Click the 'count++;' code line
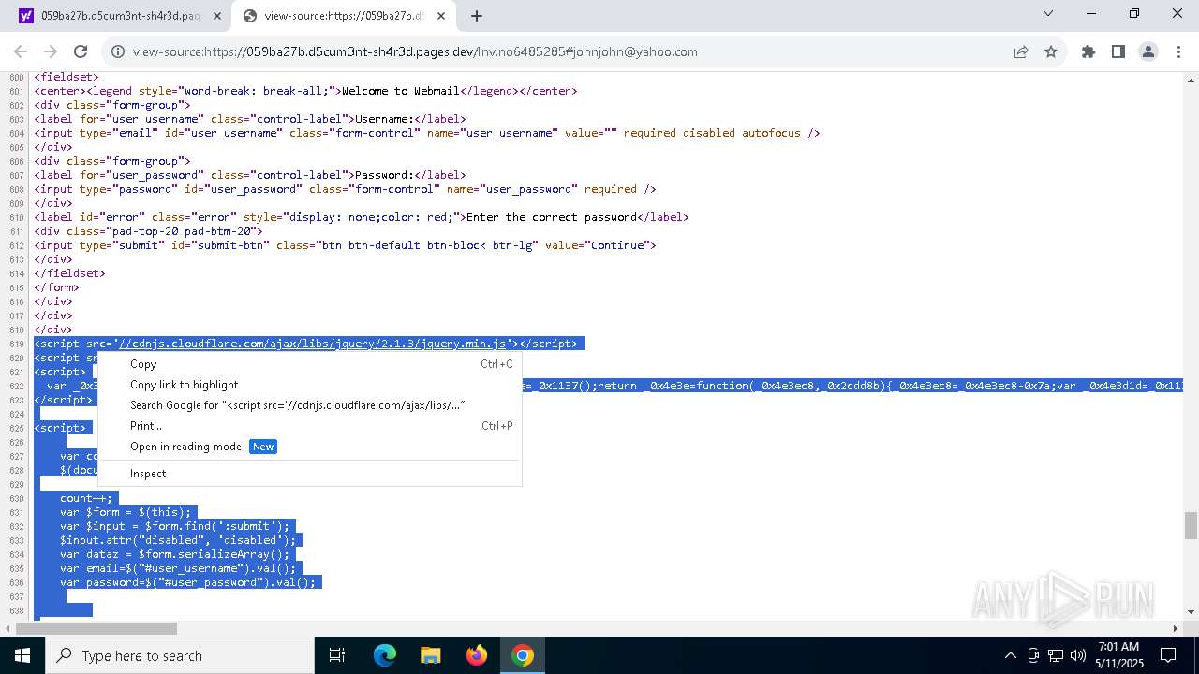 tap(86, 498)
